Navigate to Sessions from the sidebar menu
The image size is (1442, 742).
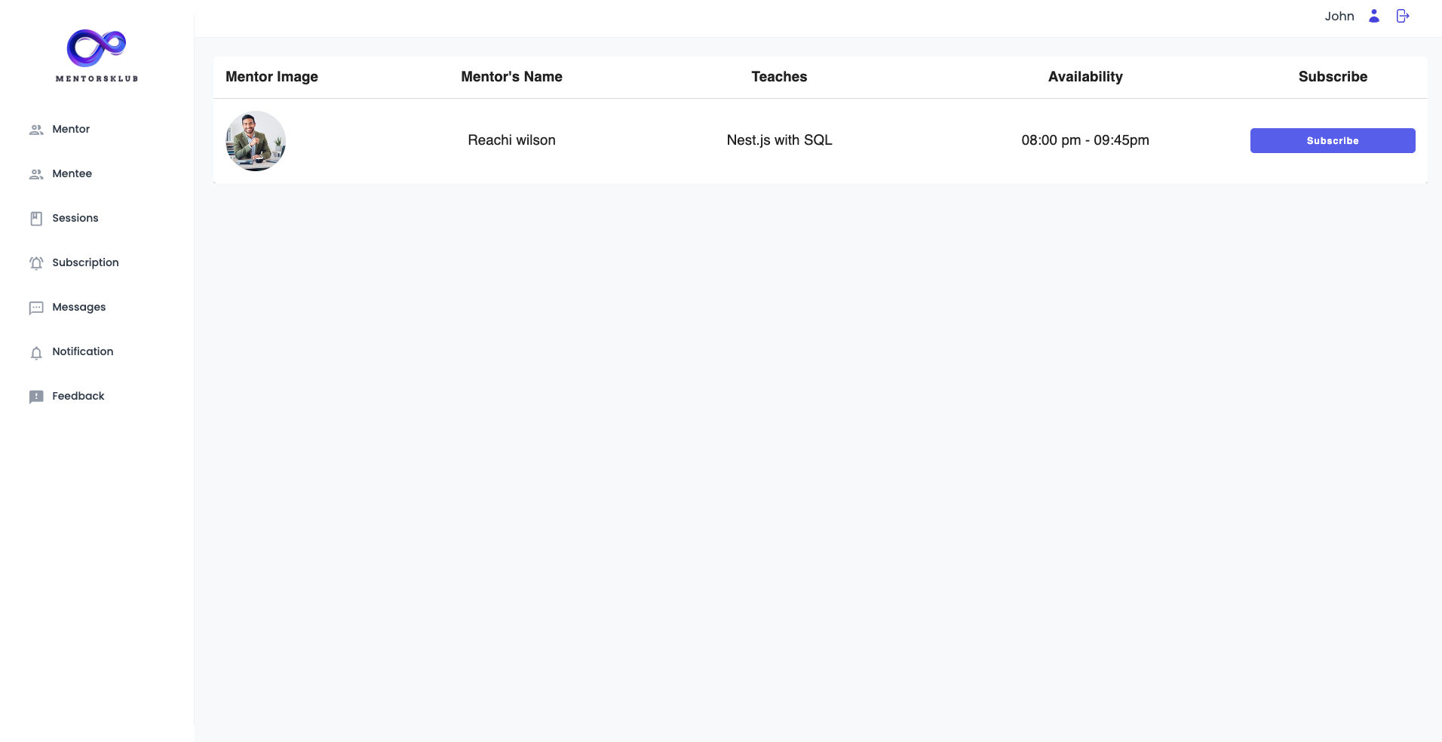click(75, 218)
